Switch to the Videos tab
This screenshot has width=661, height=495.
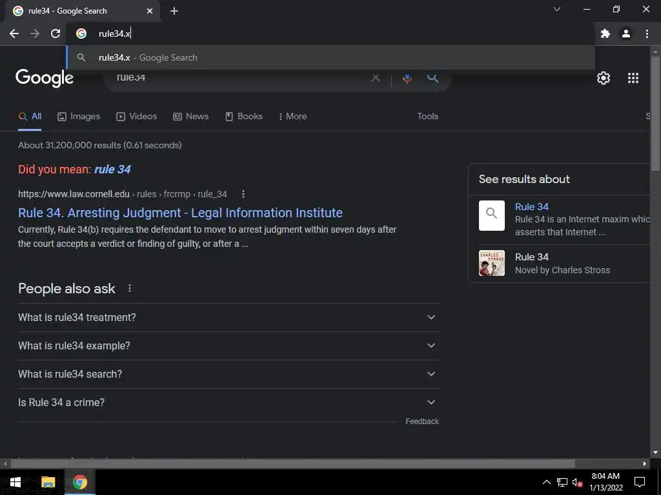tap(137, 117)
